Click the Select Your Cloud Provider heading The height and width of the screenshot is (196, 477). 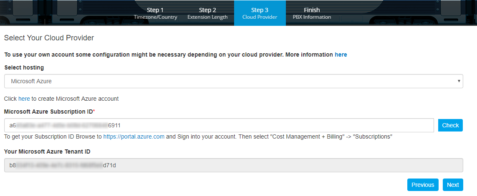click(49, 38)
